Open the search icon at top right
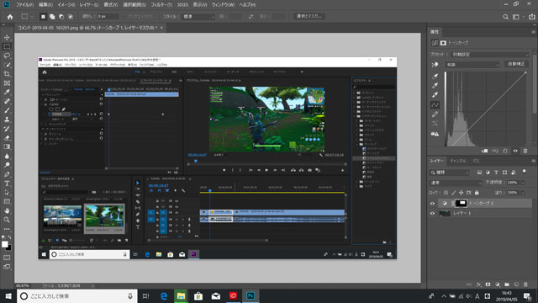Image resolution: width=538 pixels, height=303 pixels. pyautogui.click(x=505, y=17)
